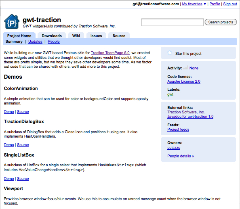The width and height of the screenshot is (240, 209).
Task: Open the Apache License 2.0 link
Action: [184, 82]
